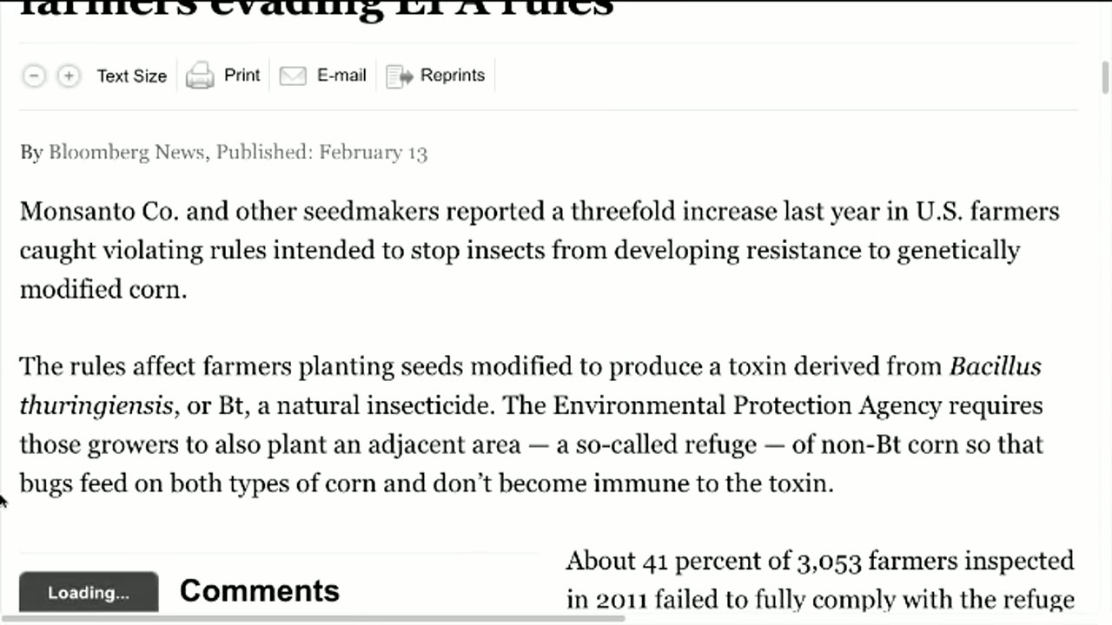
Task: Click the Reprints document icon
Action: (x=400, y=76)
